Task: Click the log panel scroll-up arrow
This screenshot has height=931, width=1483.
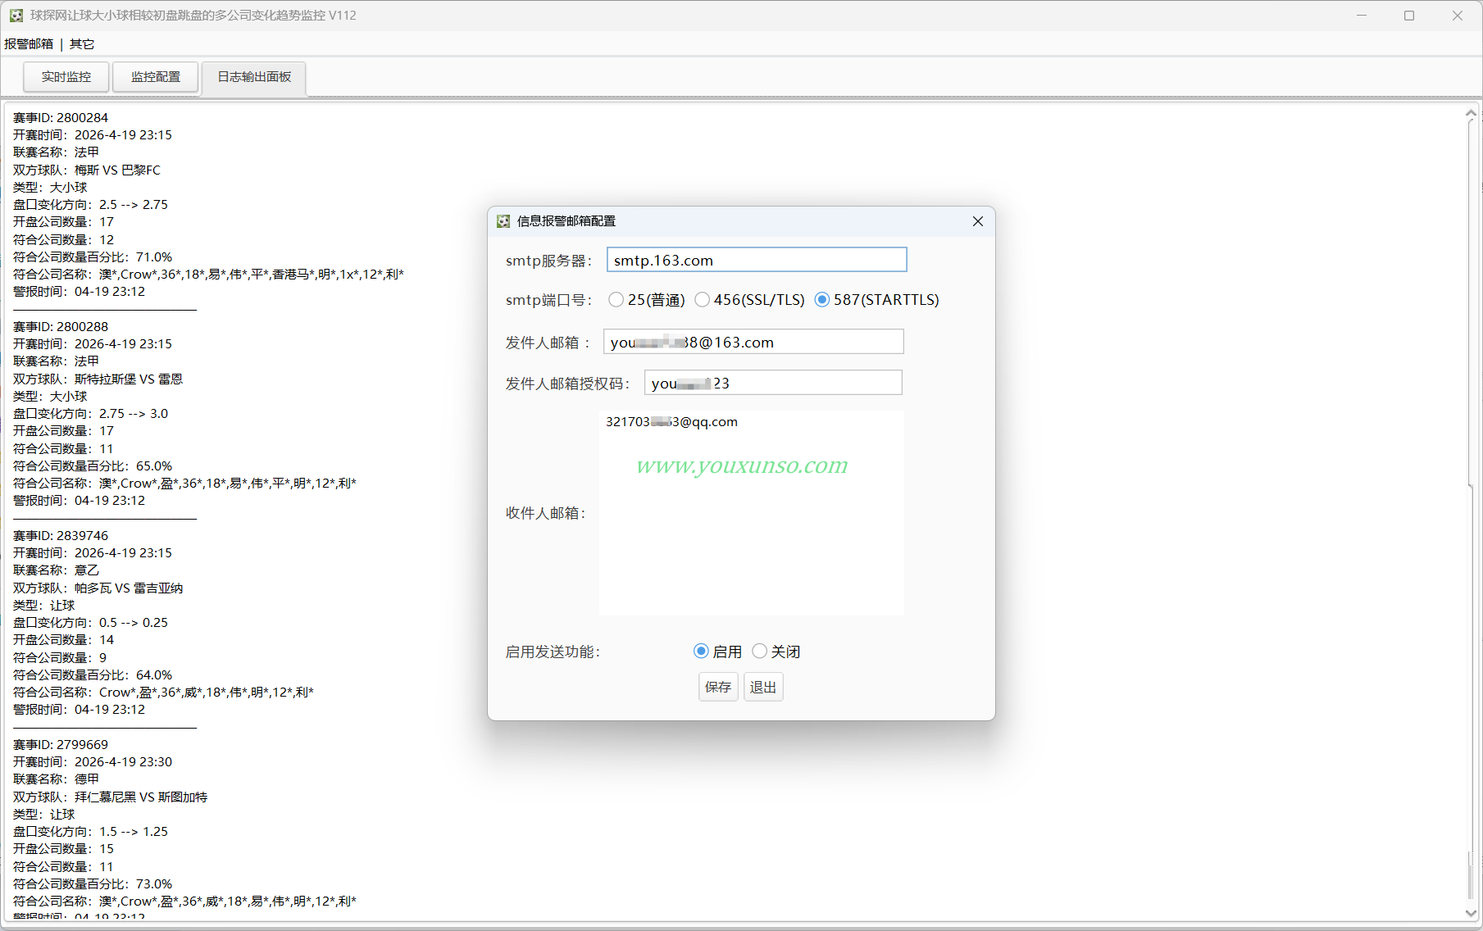Action: [x=1471, y=113]
